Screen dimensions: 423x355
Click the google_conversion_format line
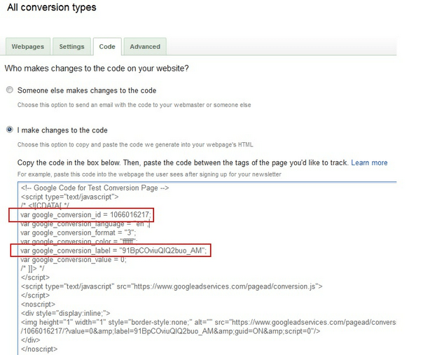coord(78,232)
